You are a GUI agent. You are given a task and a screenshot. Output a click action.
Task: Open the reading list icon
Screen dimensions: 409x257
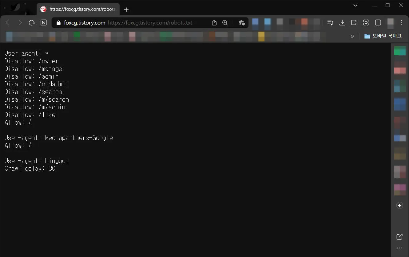coord(330,22)
